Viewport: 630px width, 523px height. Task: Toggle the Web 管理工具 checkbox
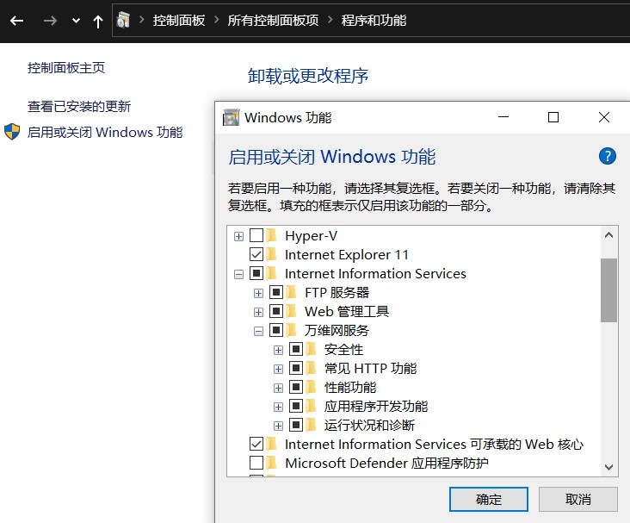coord(276,311)
